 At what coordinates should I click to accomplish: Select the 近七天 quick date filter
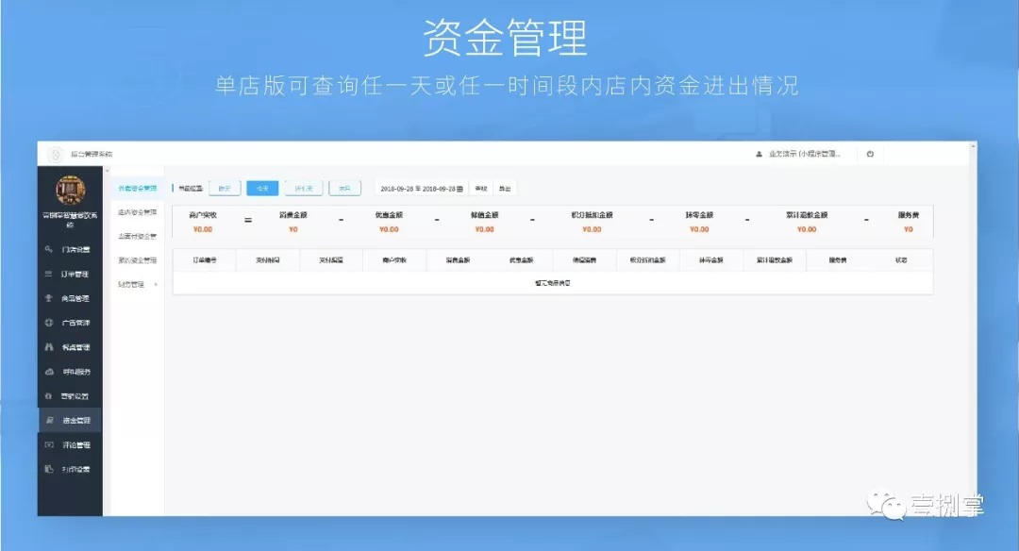point(304,189)
